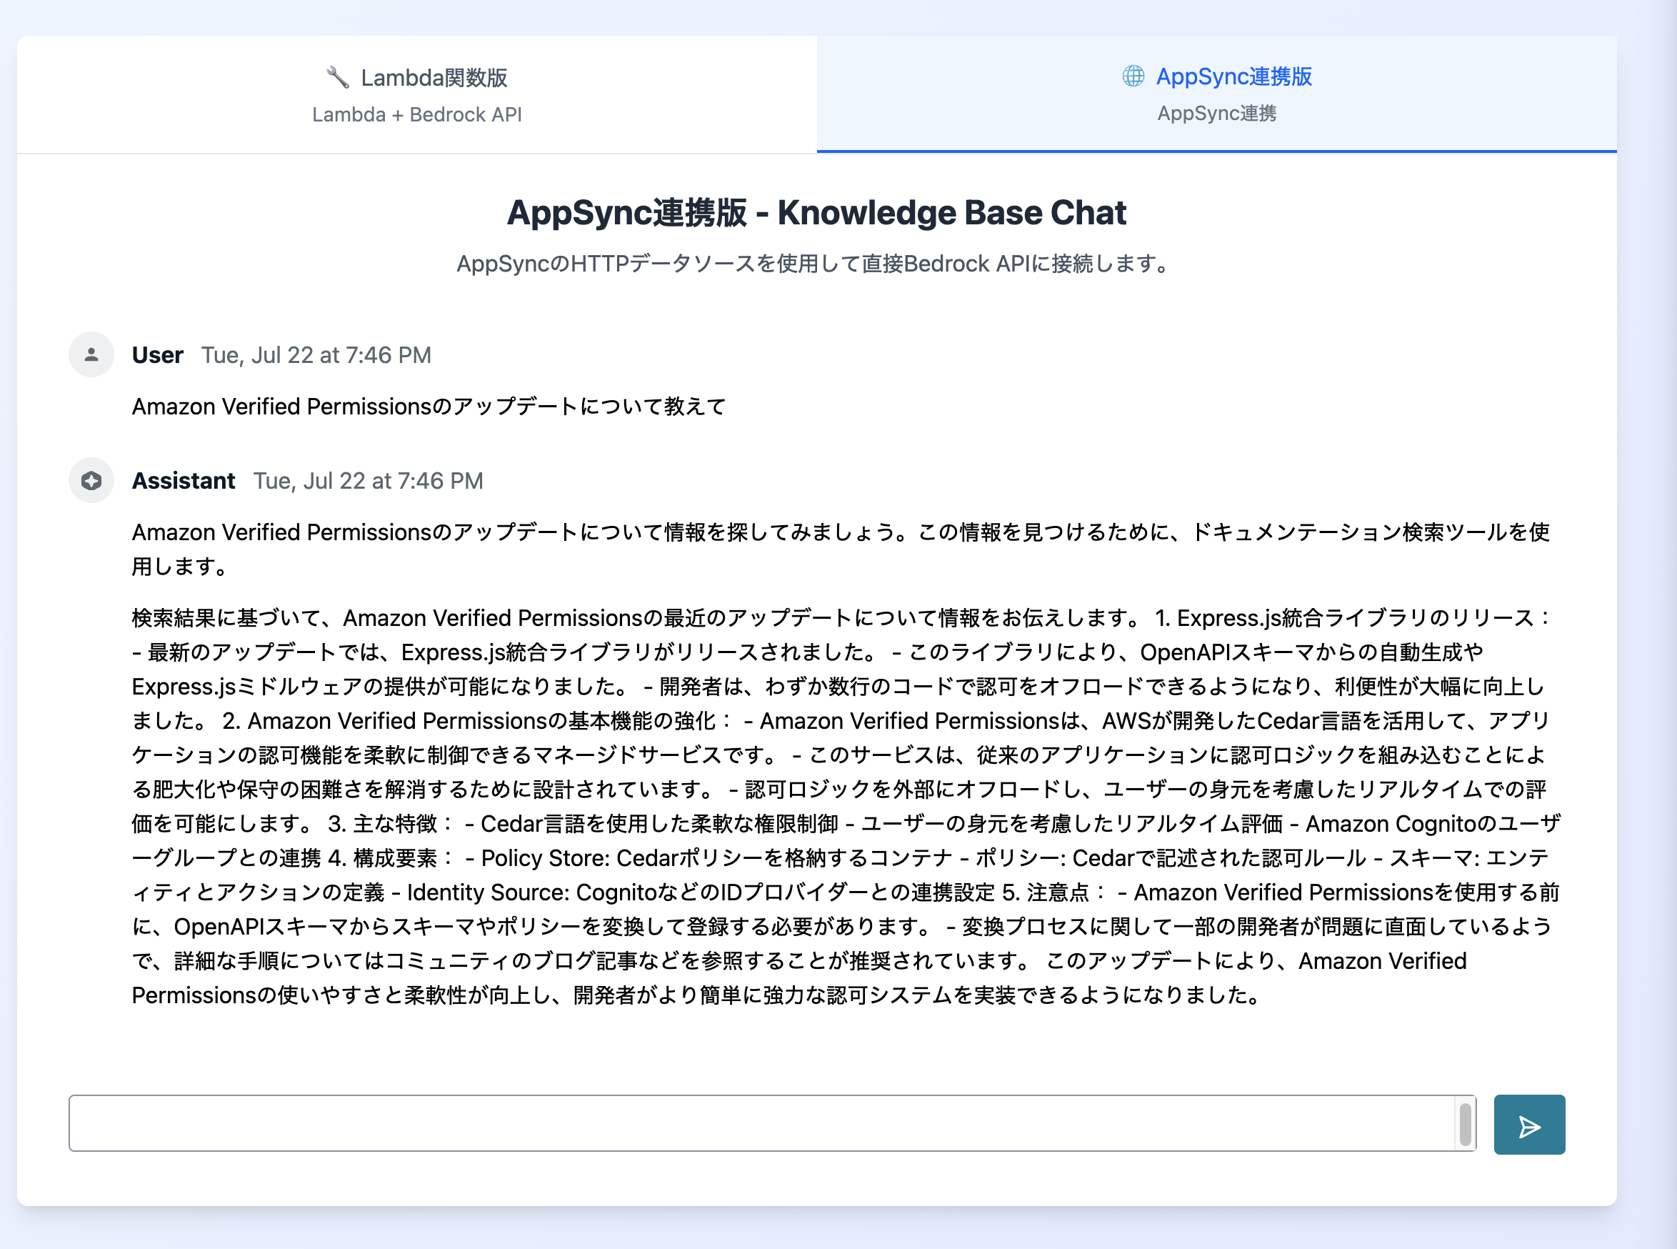Click the Assistant message timestamp 7:46 PM

[368, 481]
